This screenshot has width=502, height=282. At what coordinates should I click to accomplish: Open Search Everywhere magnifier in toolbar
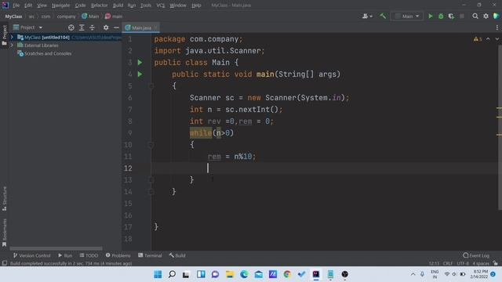pyautogui.click(x=475, y=16)
